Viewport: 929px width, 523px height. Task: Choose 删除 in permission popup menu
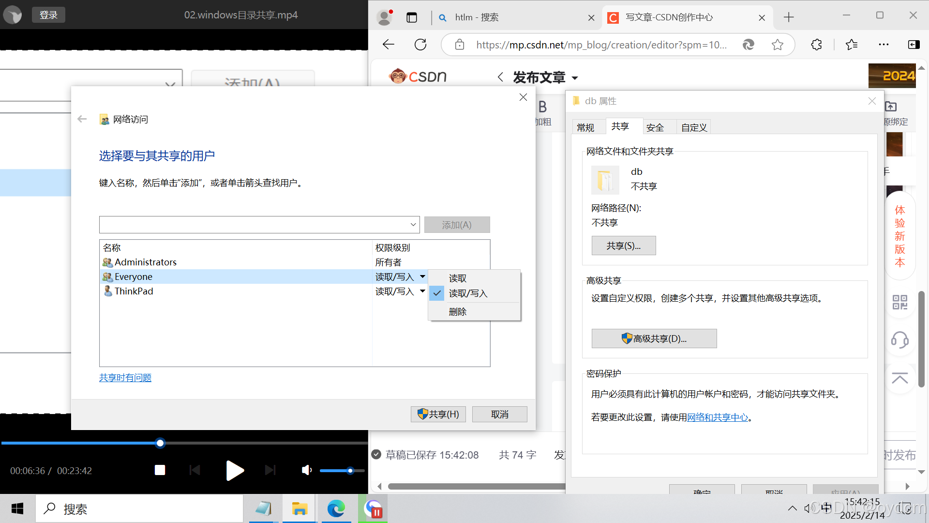click(457, 312)
